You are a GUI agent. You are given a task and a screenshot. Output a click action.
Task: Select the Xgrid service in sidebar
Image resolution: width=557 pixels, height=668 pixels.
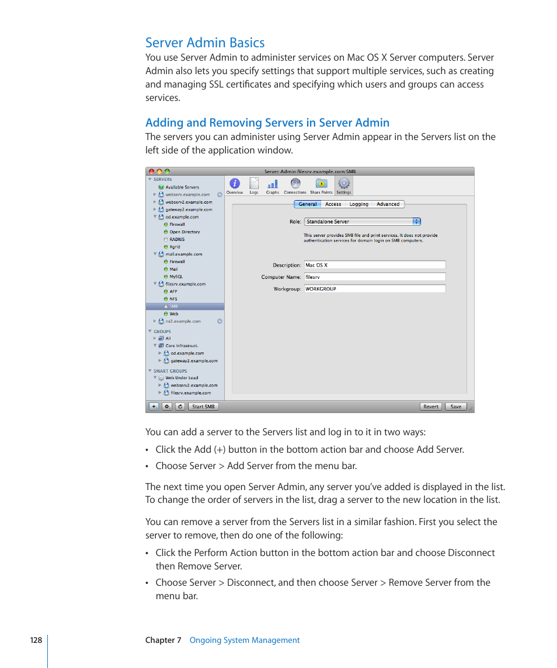175,247
